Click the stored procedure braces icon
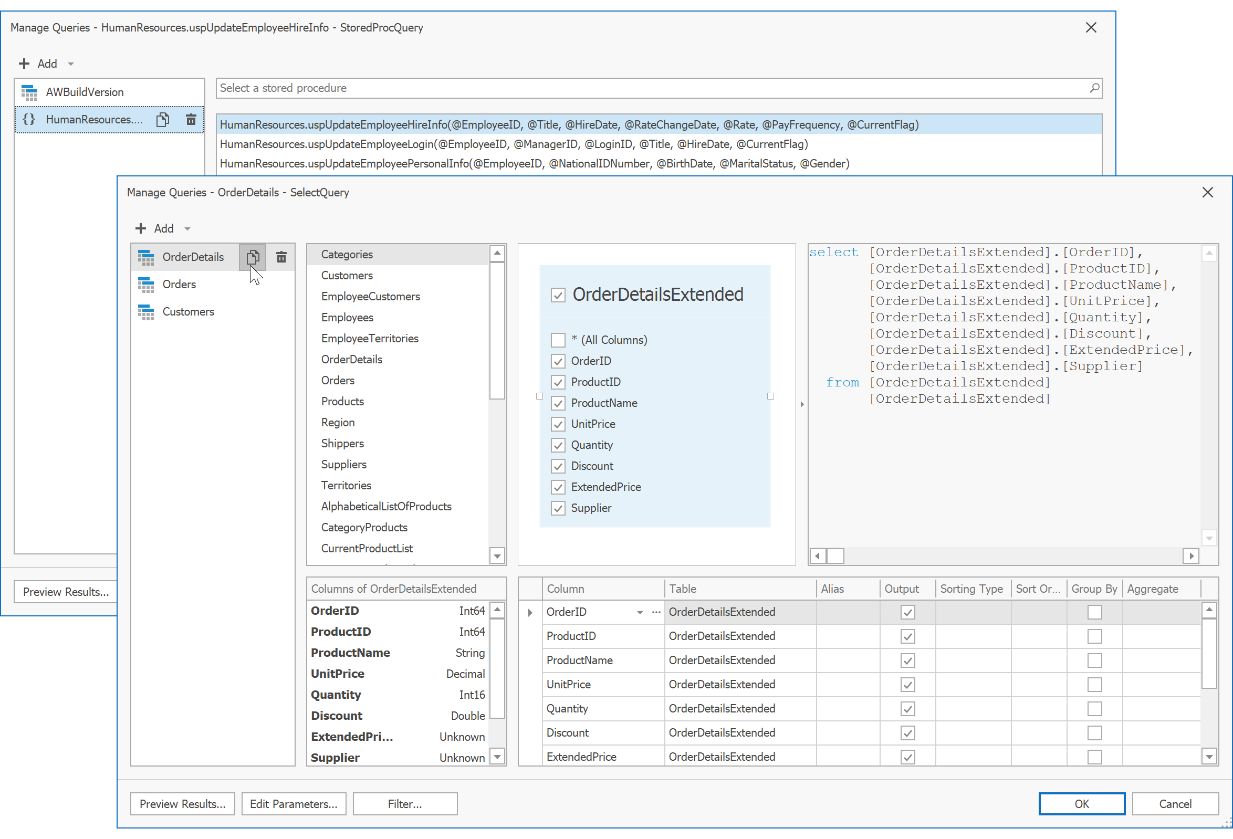The height and width of the screenshot is (839, 1233). [x=30, y=119]
